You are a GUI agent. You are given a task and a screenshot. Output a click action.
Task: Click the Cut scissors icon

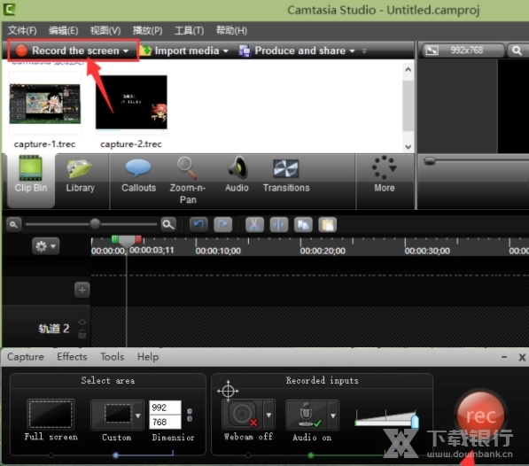(254, 224)
